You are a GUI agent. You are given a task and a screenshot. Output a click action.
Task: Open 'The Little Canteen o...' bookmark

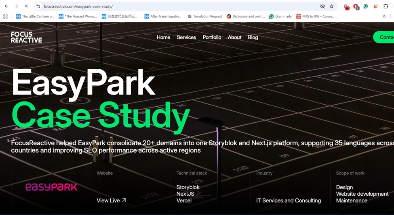click(35, 16)
